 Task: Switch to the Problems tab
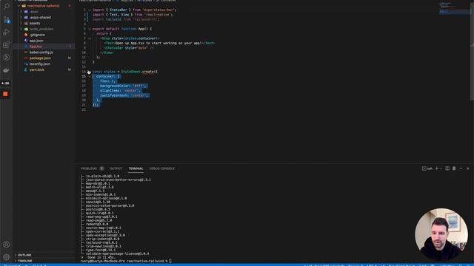[x=89, y=168]
